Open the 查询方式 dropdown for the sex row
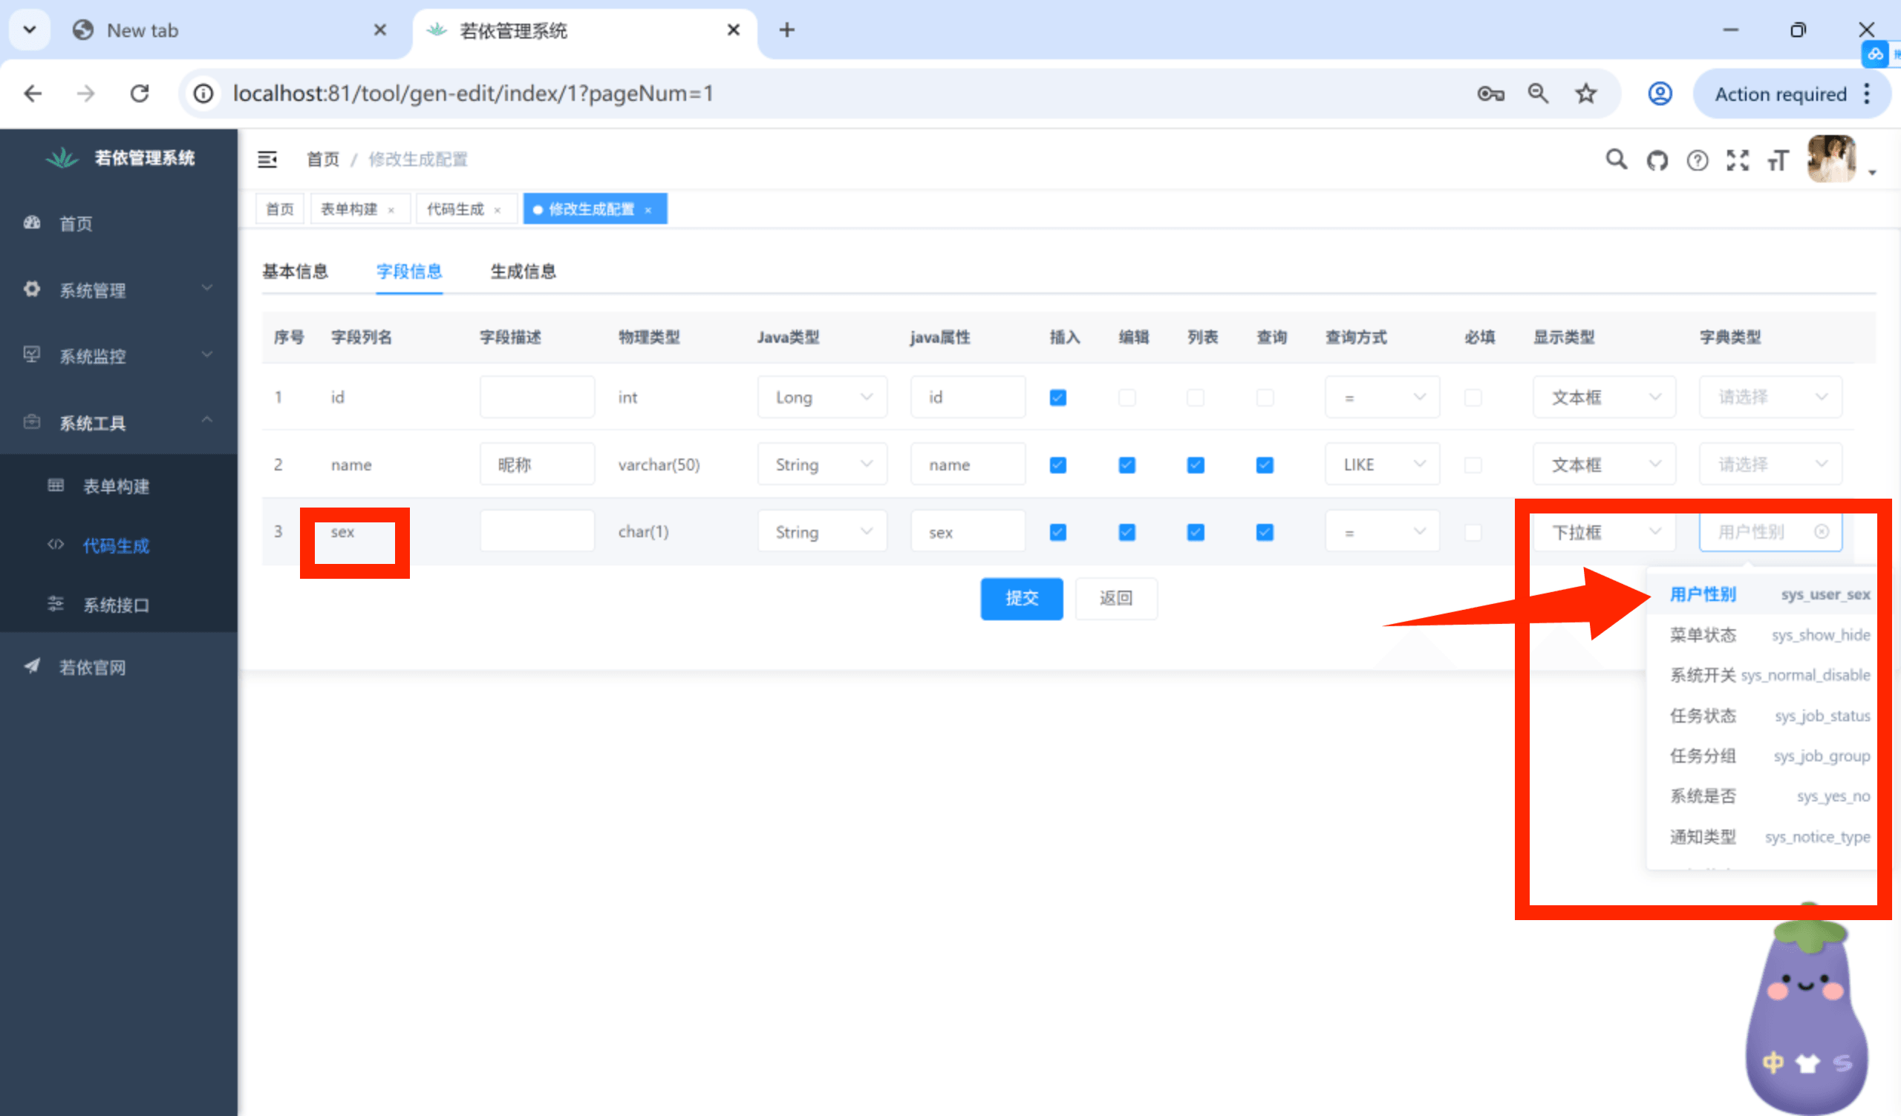Viewport: 1901px width, 1116px height. (x=1382, y=531)
